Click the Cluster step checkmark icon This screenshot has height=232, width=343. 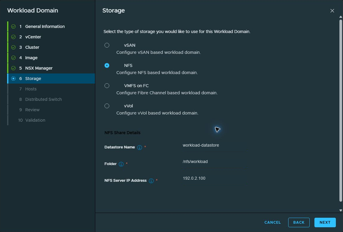coord(13,47)
